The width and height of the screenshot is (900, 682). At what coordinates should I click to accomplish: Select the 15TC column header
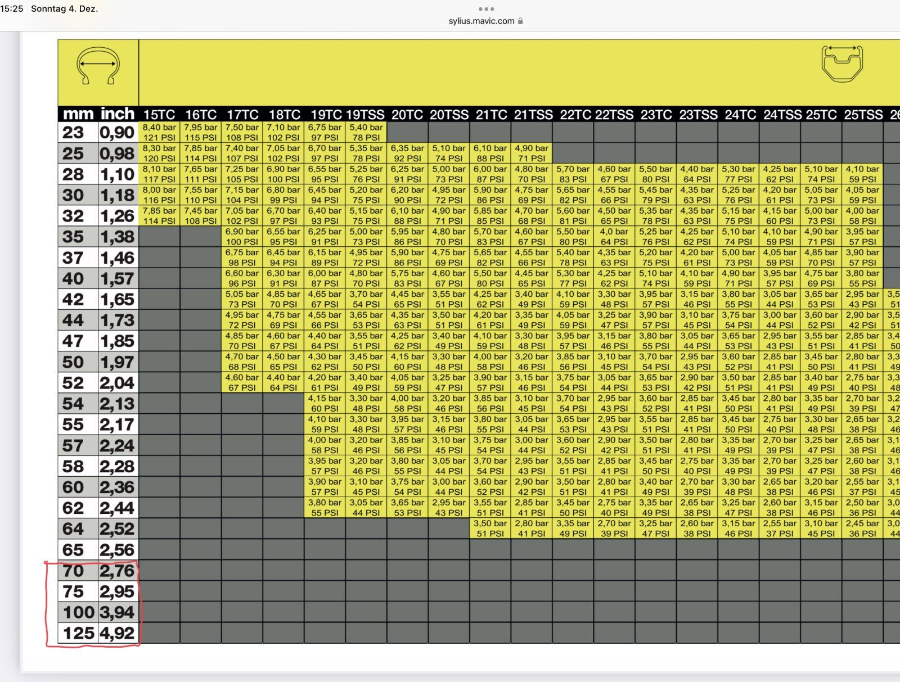(159, 115)
